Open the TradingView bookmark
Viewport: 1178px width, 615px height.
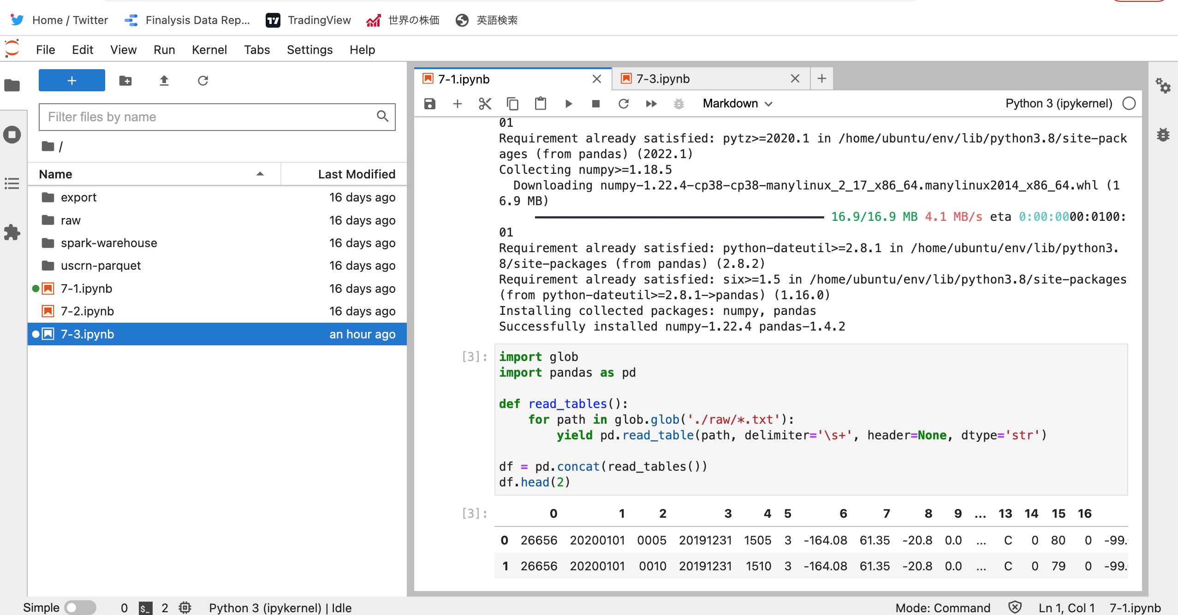point(308,20)
